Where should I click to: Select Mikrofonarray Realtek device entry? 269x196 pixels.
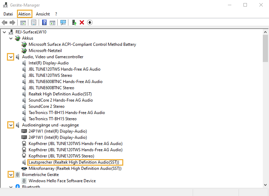tap(75, 168)
